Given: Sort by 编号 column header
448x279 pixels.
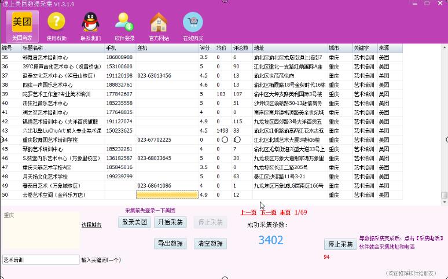Looking at the screenshot, I should pos(11,48).
